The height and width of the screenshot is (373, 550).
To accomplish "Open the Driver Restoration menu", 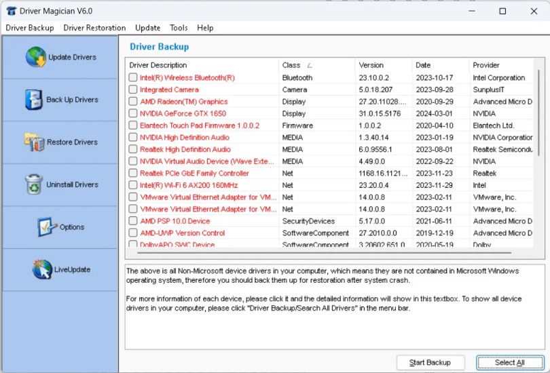I will tap(94, 28).
